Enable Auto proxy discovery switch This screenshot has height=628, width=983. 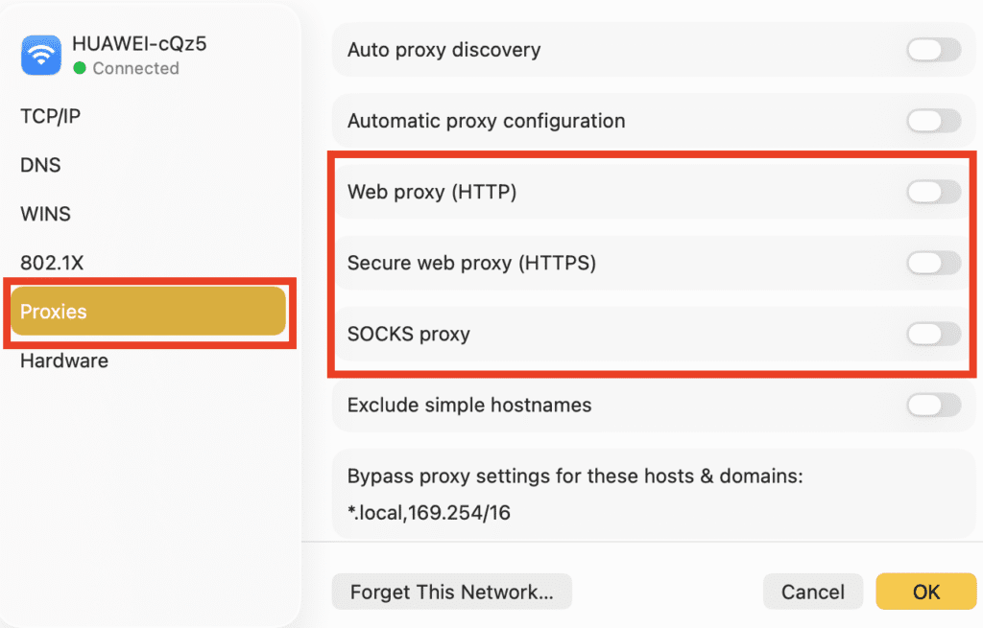[x=933, y=50]
